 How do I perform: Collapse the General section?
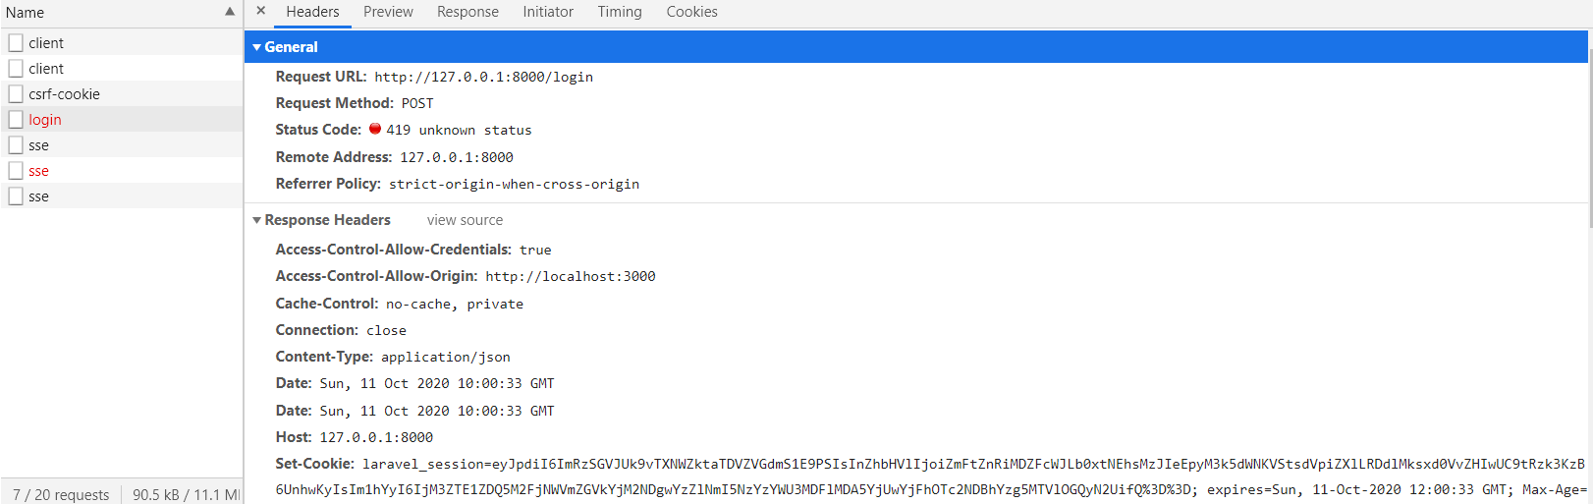coord(257,47)
